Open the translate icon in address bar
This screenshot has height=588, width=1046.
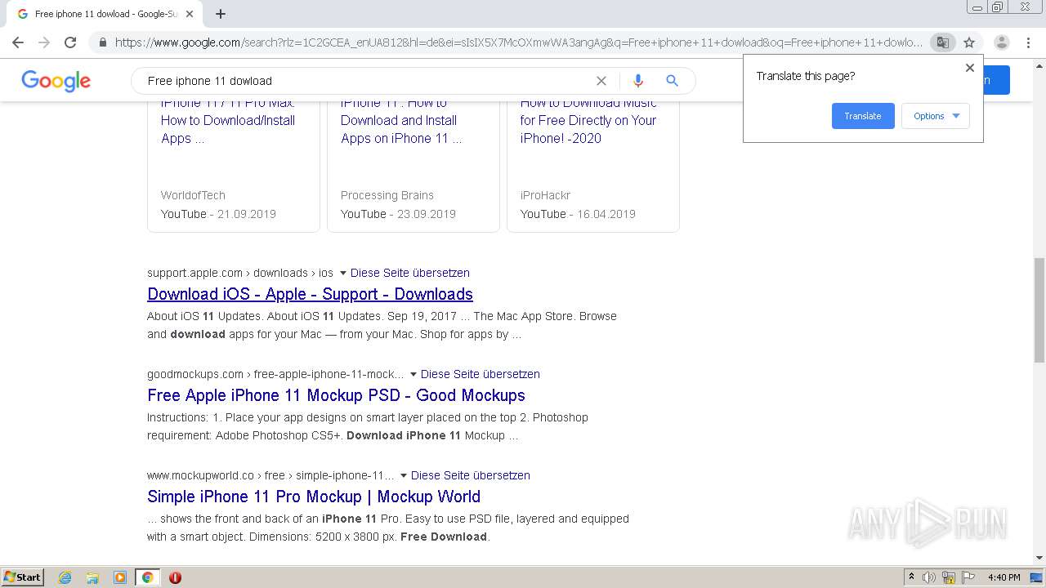point(942,42)
